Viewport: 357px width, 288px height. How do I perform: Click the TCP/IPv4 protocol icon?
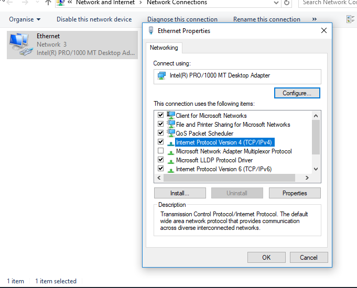[171, 143]
